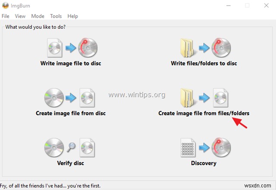The image size is (276, 190).
Task: Choose the Create image file from files/folders label
Action: (204, 113)
